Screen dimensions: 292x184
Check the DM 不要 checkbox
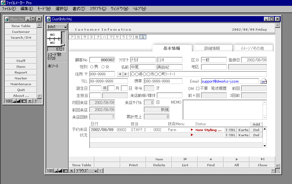(x=198, y=88)
